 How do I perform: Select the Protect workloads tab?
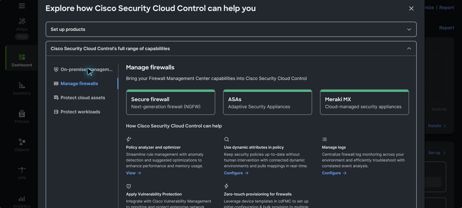(77, 112)
